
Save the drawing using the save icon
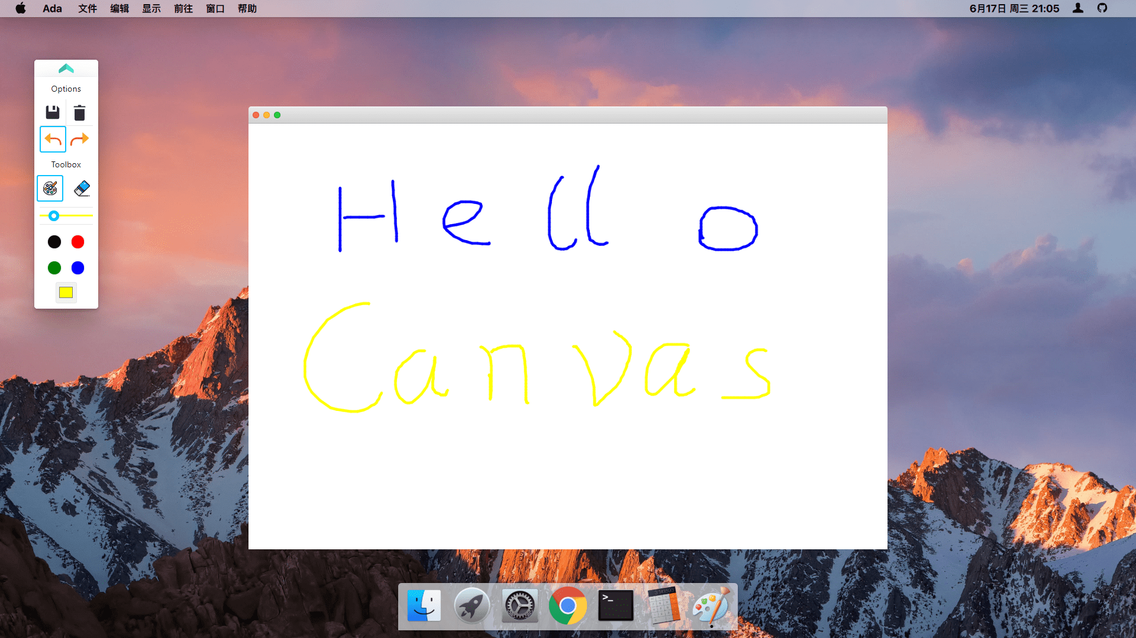click(52, 112)
